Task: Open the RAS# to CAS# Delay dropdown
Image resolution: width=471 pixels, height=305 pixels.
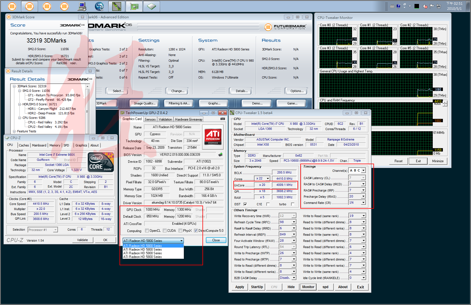Action: 363,184
